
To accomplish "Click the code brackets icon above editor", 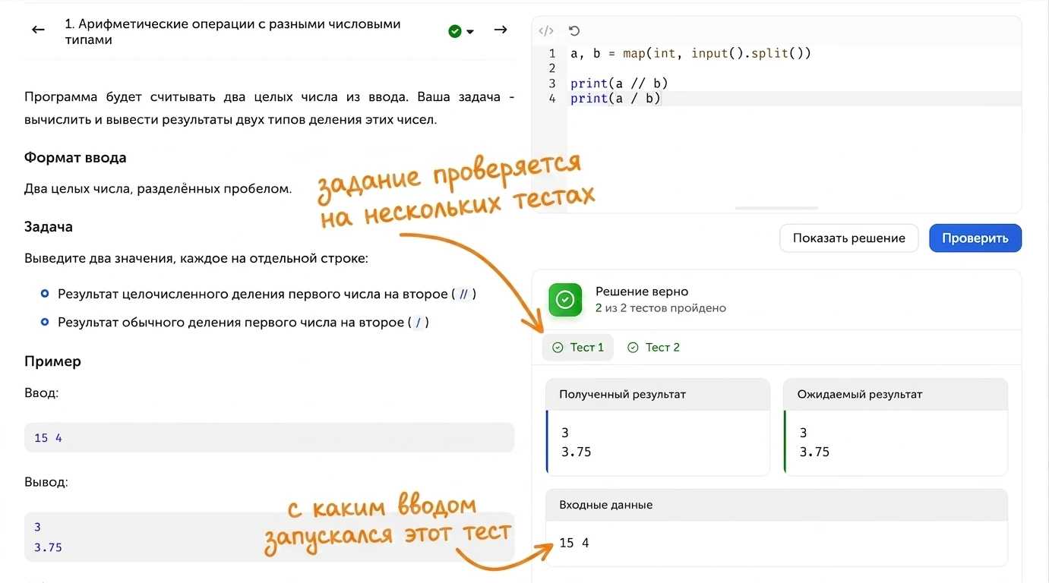I will pos(546,31).
